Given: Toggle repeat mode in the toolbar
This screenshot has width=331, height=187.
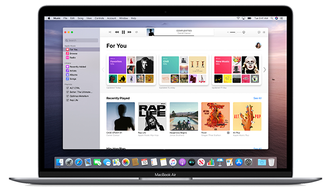Looking at the screenshot, I should [x=137, y=32].
